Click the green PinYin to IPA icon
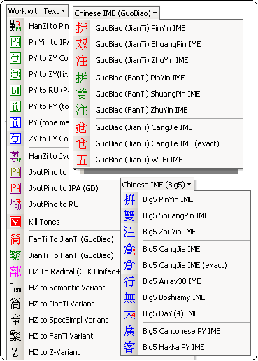 [15, 42]
